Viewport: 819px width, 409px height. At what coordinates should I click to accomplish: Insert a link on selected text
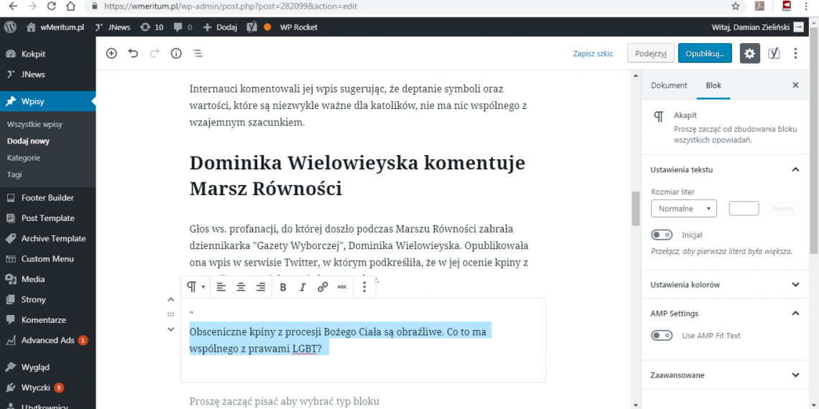(323, 287)
